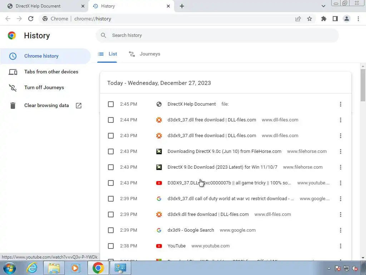Focus the Search history field
The height and width of the screenshot is (275, 366).
[x=217, y=35]
